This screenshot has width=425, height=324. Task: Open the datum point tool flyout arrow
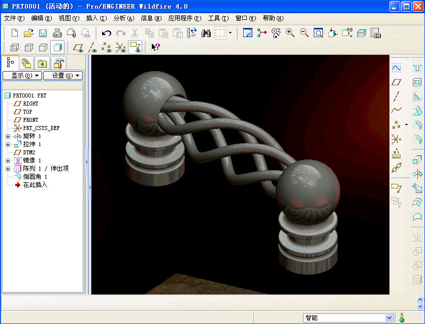pos(406,125)
